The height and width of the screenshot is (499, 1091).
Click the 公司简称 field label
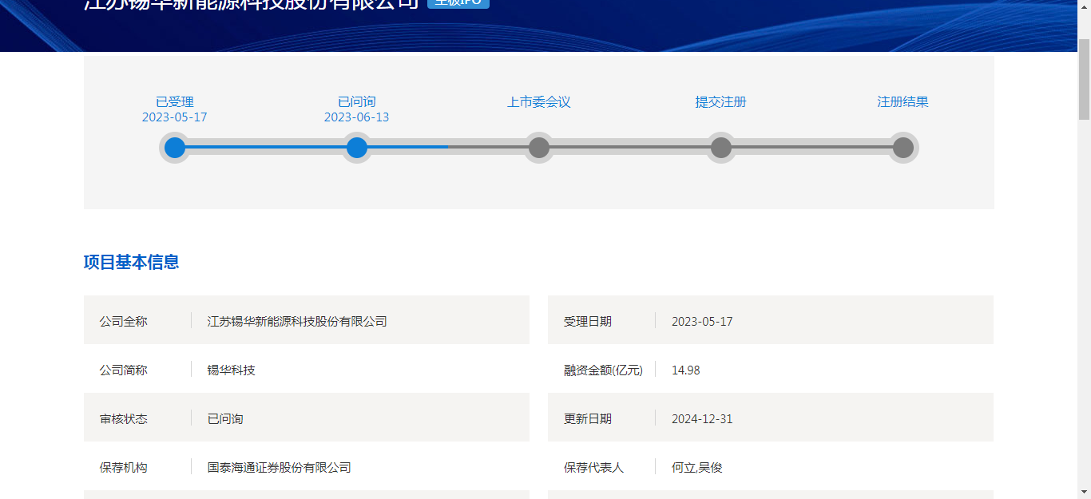click(124, 370)
